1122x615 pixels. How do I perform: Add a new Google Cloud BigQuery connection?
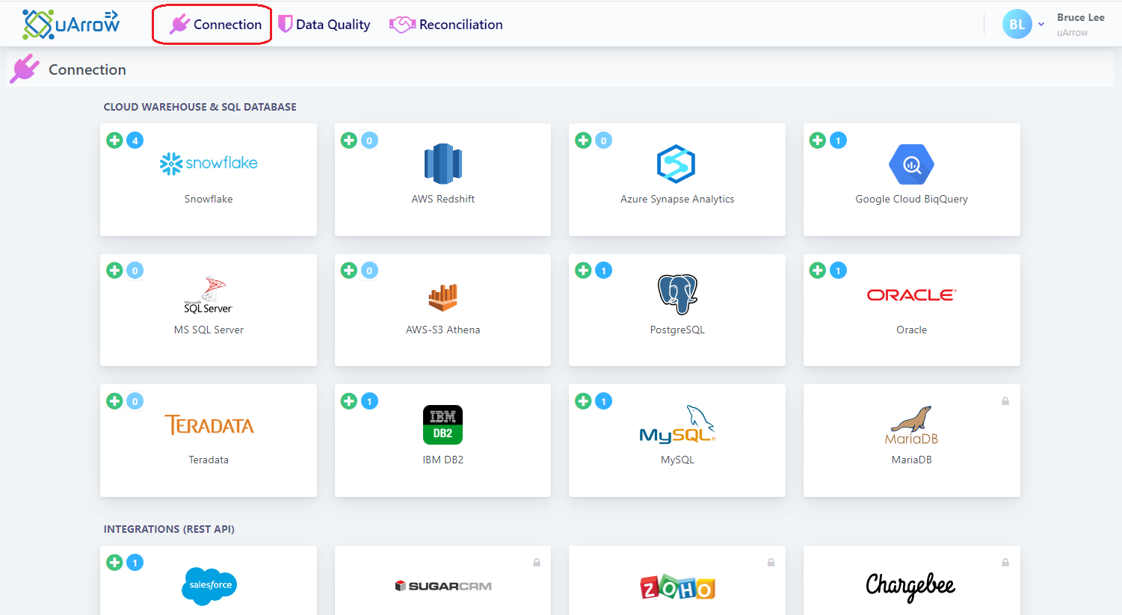coord(818,140)
